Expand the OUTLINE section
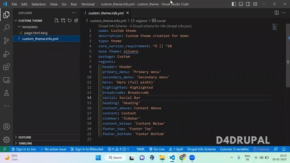Screen dimensions: 290x163 46,137
